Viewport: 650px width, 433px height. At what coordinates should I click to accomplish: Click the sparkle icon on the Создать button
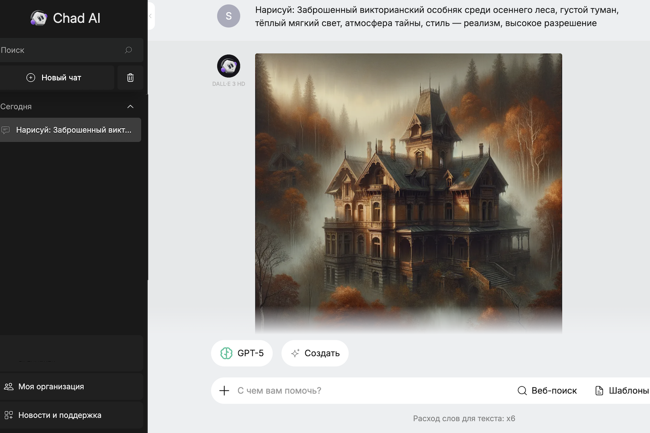click(295, 353)
